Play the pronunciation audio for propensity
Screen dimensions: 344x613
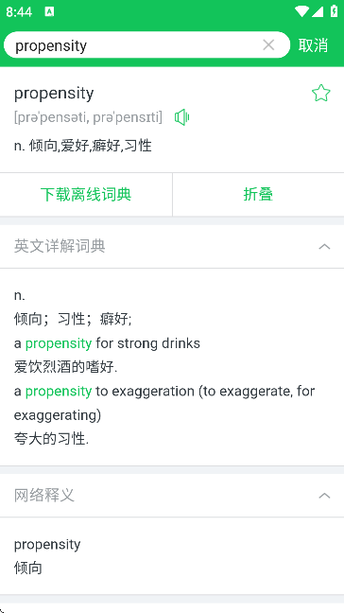click(x=182, y=117)
